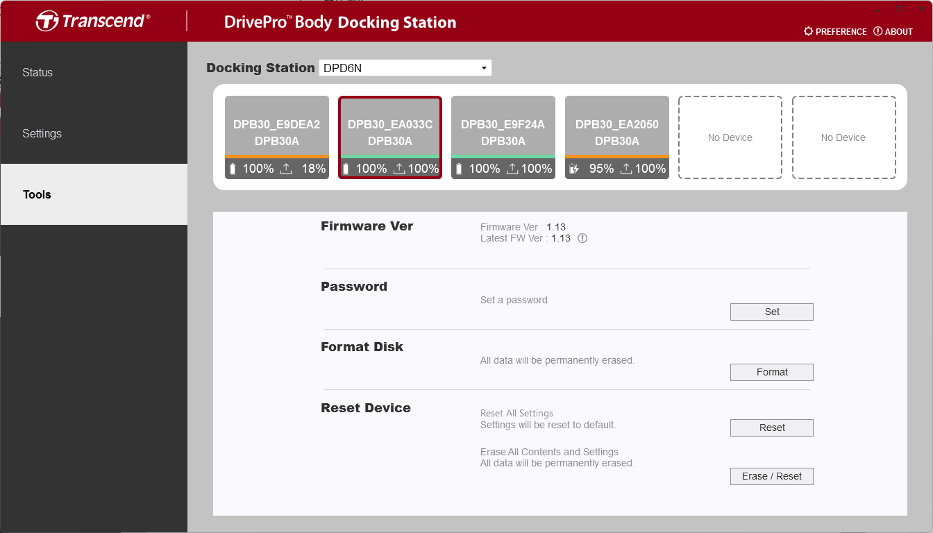Click the Reset settings button
The image size is (933, 533).
[x=771, y=428]
